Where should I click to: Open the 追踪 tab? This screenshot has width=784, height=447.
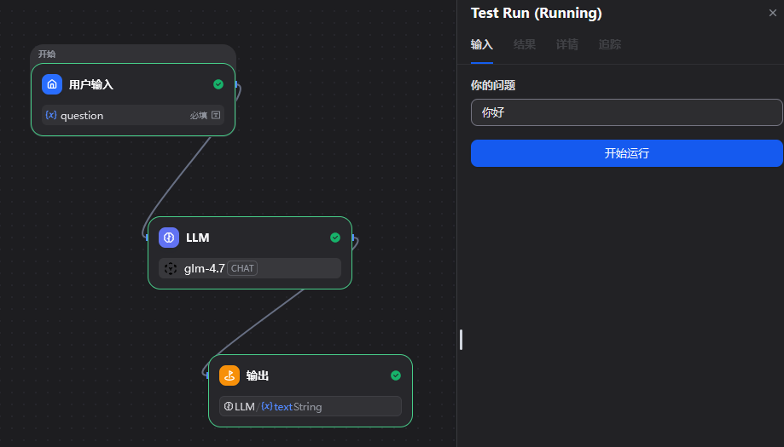click(x=610, y=44)
